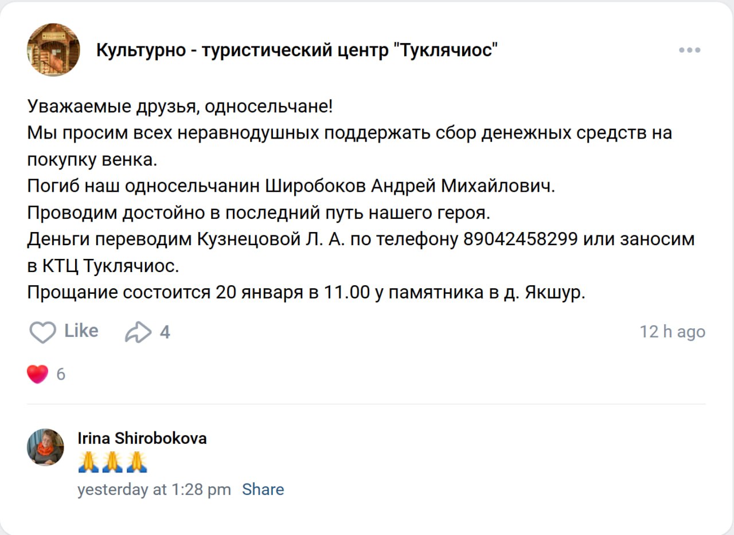This screenshot has height=535, width=734.
Task: Open the three-dot post options menu
Action: click(x=689, y=50)
